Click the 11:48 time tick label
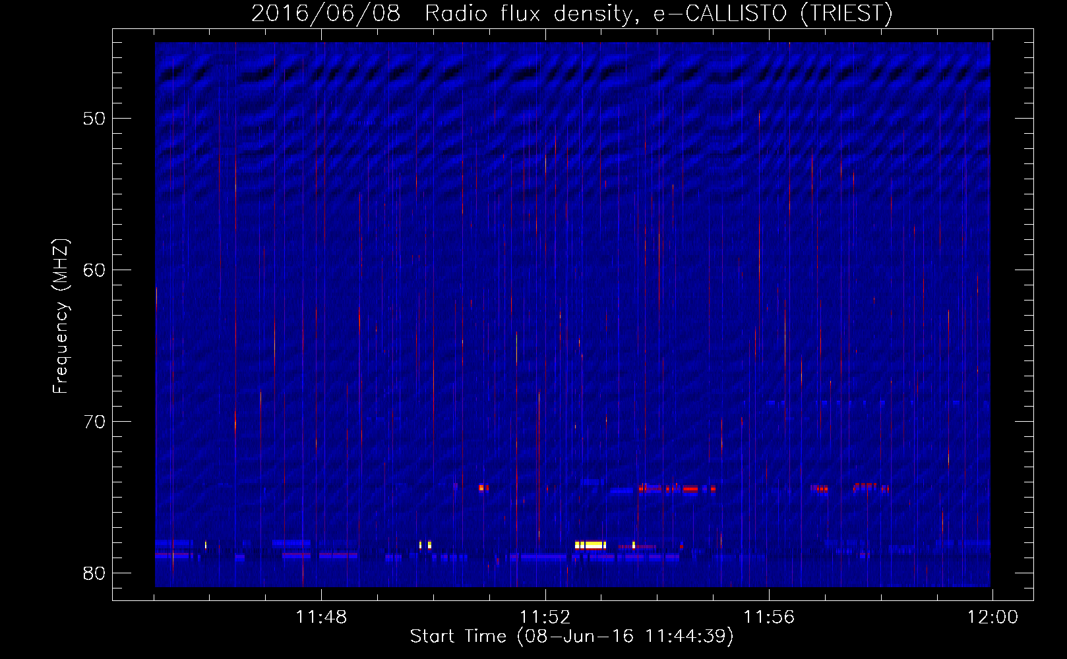1067x659 pixels. click(x=321, y=617)
